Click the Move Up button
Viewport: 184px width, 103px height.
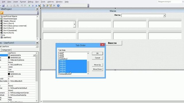pyautogui.click(x=97, y=65)
